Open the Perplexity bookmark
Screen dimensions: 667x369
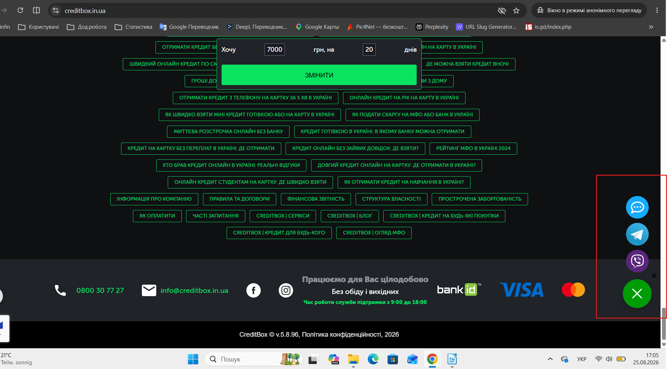point(432,27)
